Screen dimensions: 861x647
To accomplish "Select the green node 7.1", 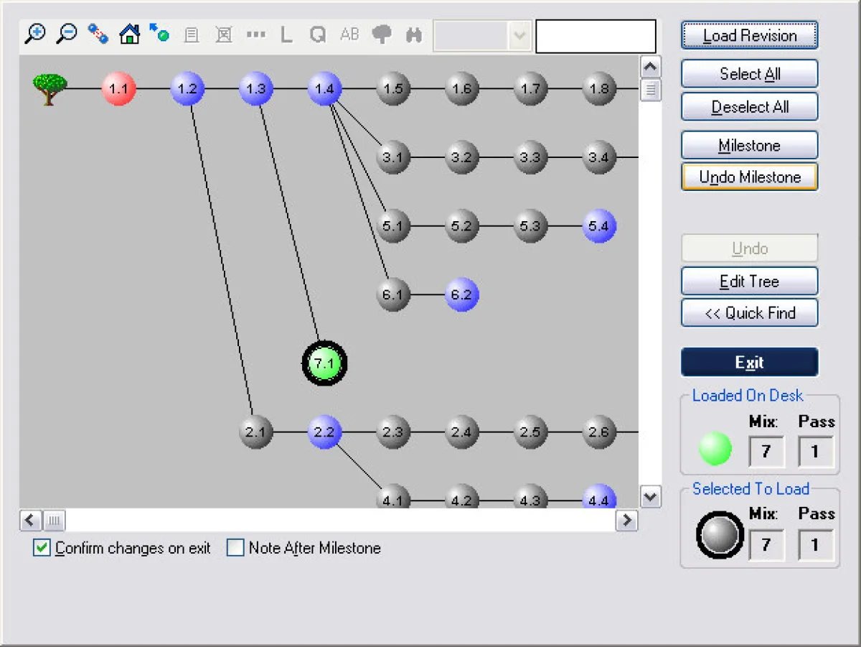I will [324, 363].
